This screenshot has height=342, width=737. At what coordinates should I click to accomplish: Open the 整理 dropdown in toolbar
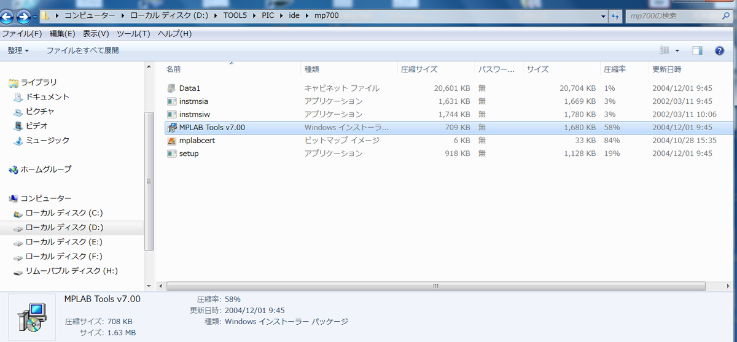click(18, 50)
